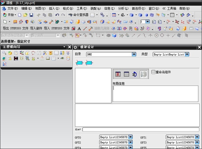
Task: Click into the dim= input field
Action: pos(140,129)
